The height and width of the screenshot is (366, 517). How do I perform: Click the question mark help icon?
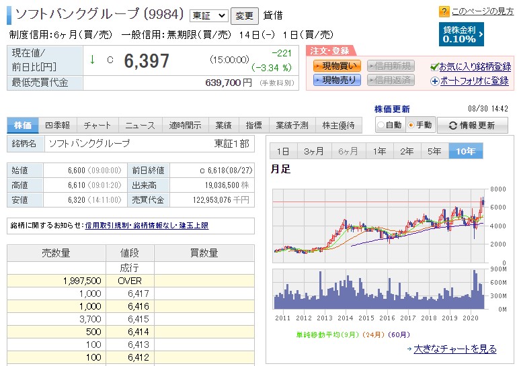click(x=444, y=12)
